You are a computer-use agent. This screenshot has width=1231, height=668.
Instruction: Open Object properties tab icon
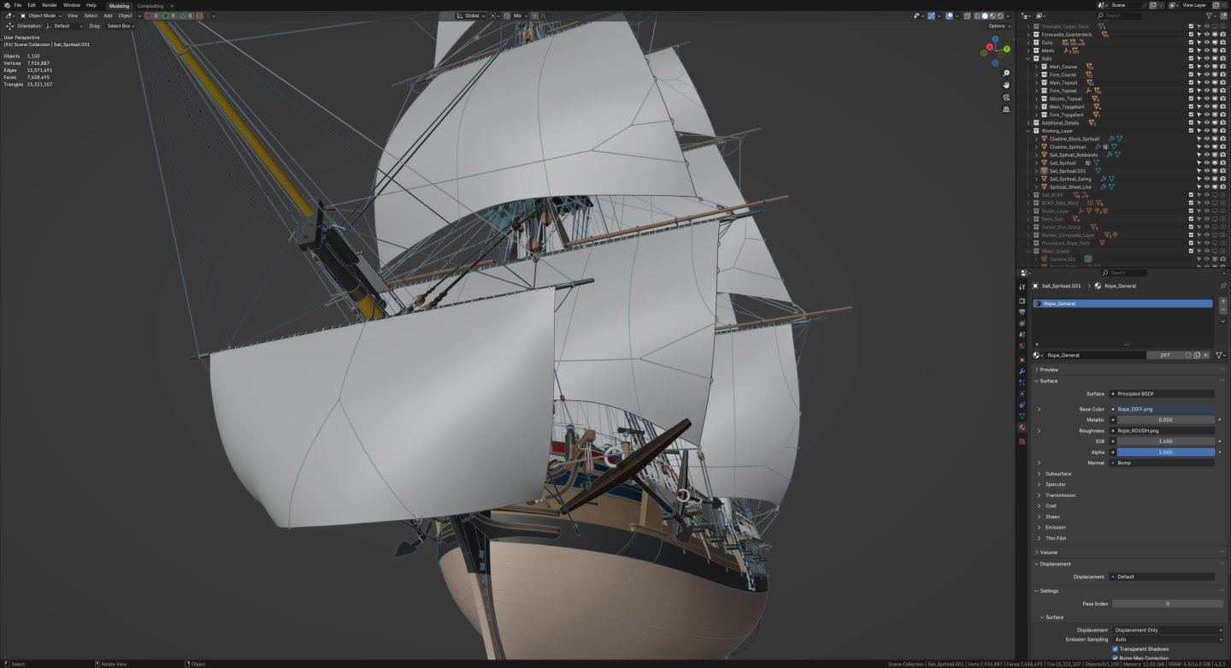pos(1022,360)
